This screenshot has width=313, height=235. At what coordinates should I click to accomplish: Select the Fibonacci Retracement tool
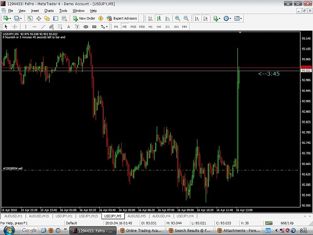pyautogui.click(x=60, y=27)
